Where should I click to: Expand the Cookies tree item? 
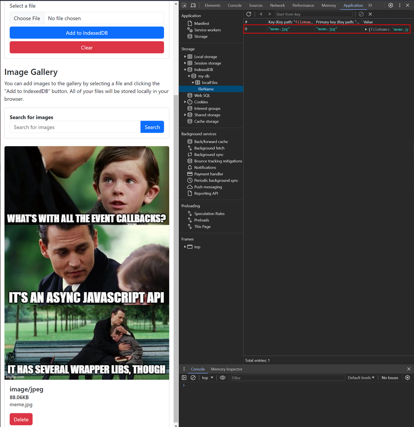[x=185, y=102]
